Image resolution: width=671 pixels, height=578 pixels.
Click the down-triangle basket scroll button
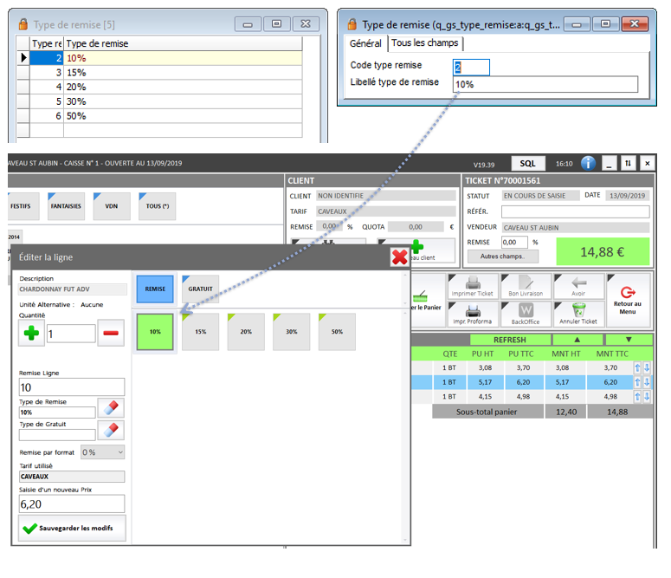point(629,340)
